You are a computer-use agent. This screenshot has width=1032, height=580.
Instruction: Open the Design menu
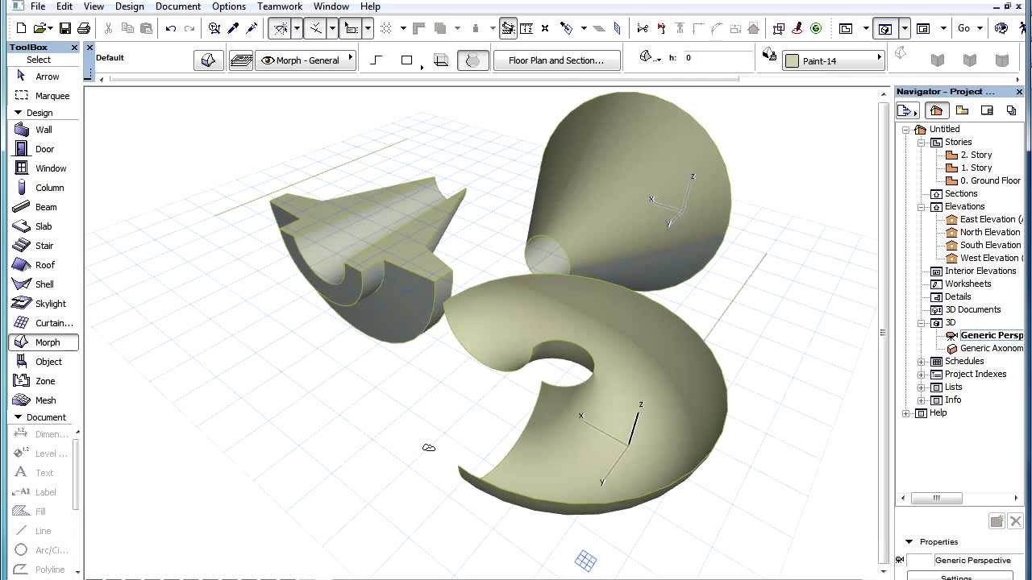(x=129, y=6)
